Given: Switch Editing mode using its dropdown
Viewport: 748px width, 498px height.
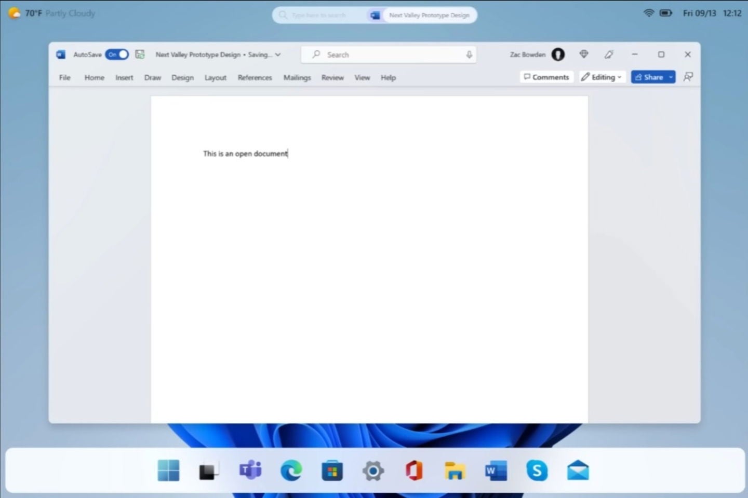Looking at the screenshot, I should pos(619,77).
